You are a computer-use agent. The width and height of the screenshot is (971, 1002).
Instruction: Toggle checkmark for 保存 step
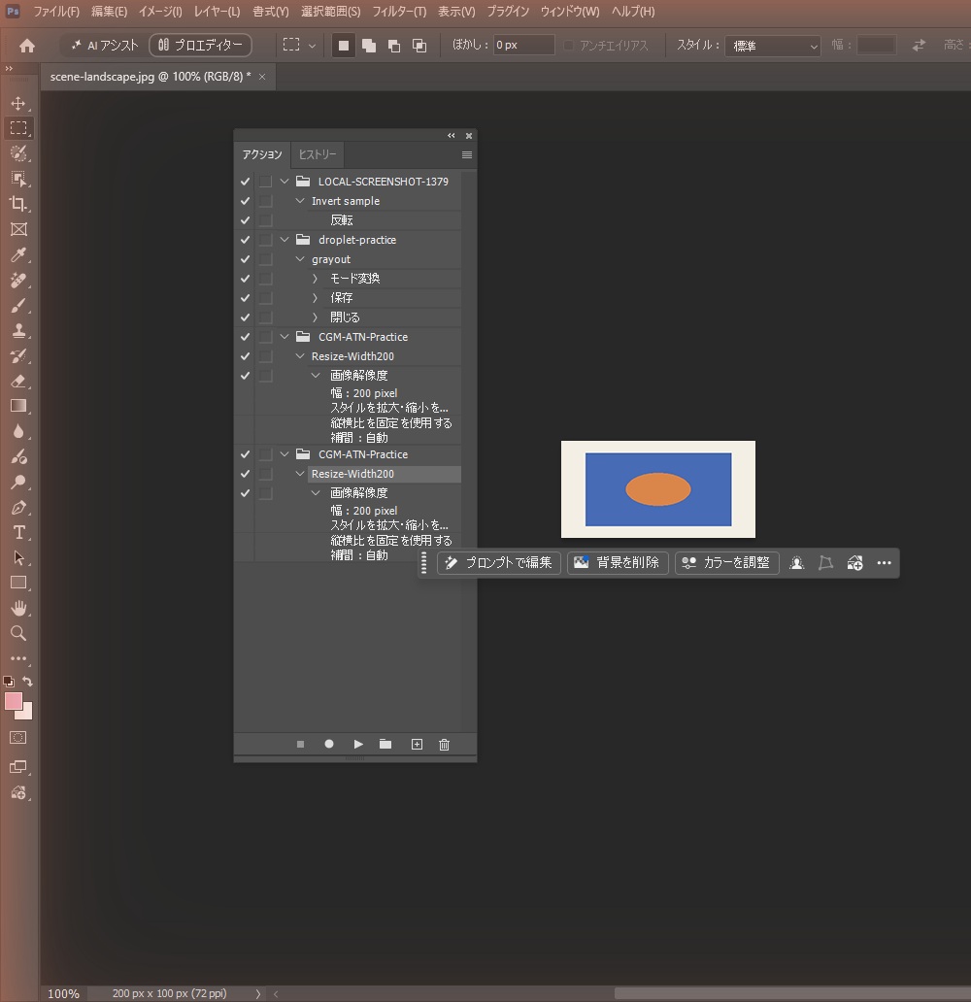pyautogui.click(x=245, y=298)
